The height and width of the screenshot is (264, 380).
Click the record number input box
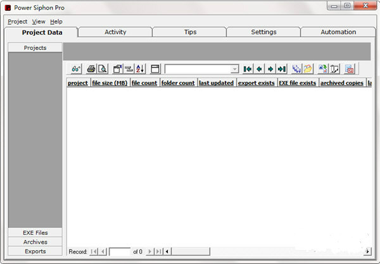pos(120,251)
